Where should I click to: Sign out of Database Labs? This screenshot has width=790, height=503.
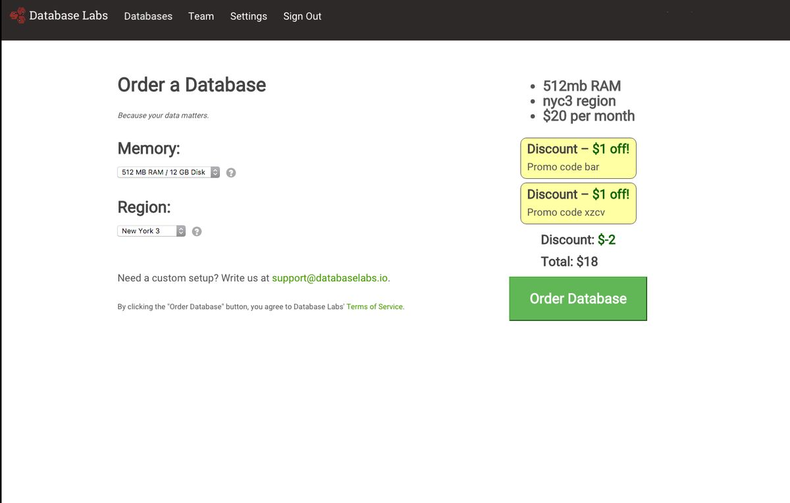302,16
